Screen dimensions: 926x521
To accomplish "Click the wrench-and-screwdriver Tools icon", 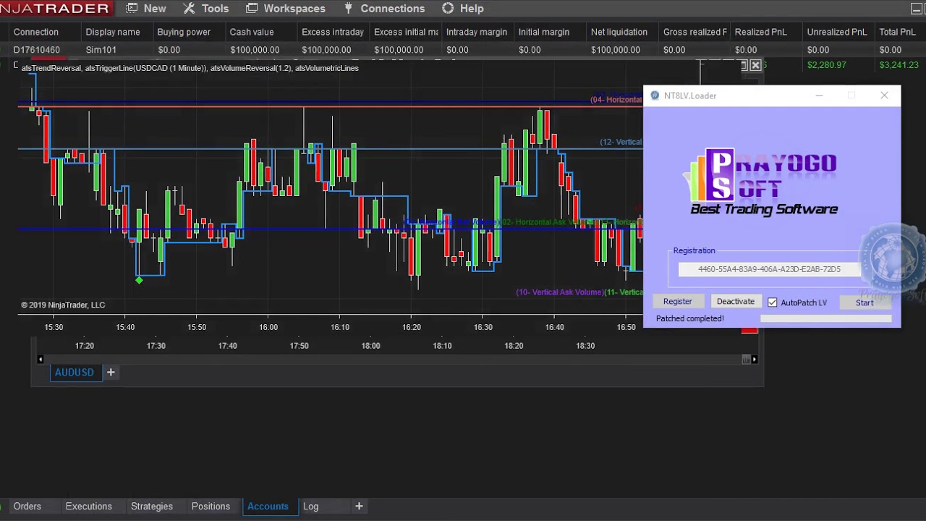I will click(189, 9).
